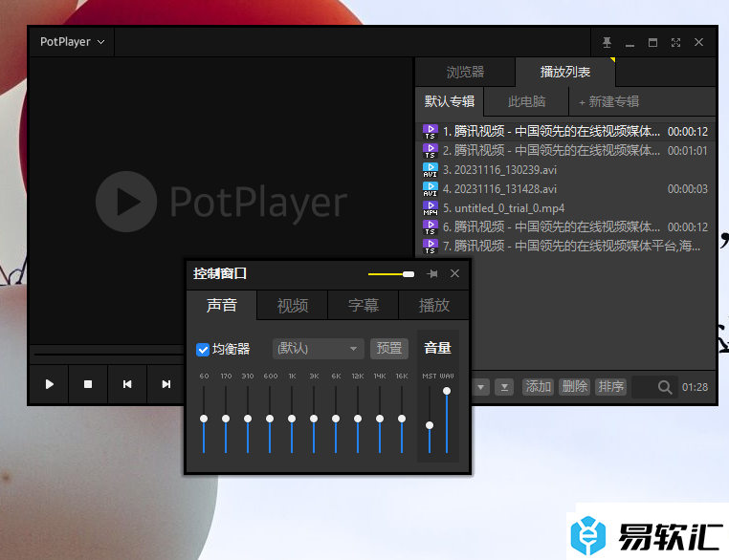Open the PotPlayer main menu dropdown
The height and width of the screenshot is (560, 729).
(72, 42)
